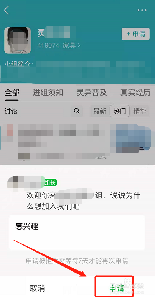Screen dimensions: 155x299
Task: Sort discussions by 热门
Action: point(120,111)
